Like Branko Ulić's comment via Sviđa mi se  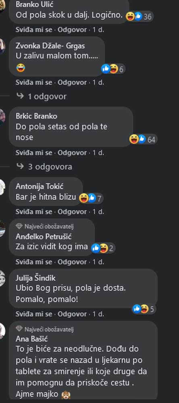(x=34, y=30)
